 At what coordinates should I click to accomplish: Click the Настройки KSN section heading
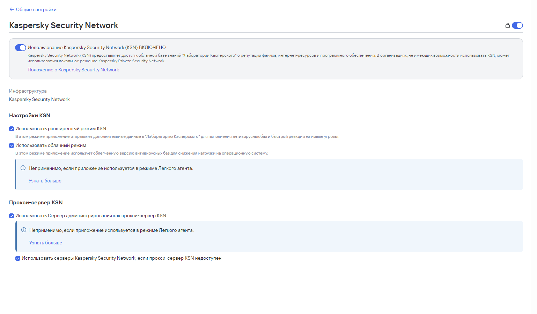[x=30, y=116]
